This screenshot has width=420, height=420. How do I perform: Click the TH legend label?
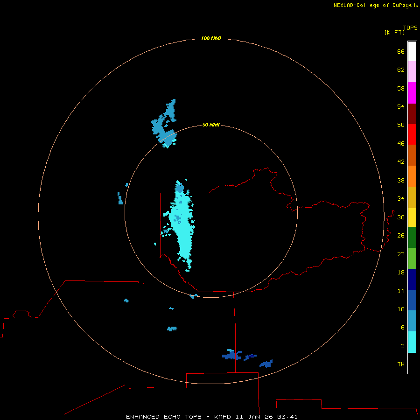click(x=401, y=364)
